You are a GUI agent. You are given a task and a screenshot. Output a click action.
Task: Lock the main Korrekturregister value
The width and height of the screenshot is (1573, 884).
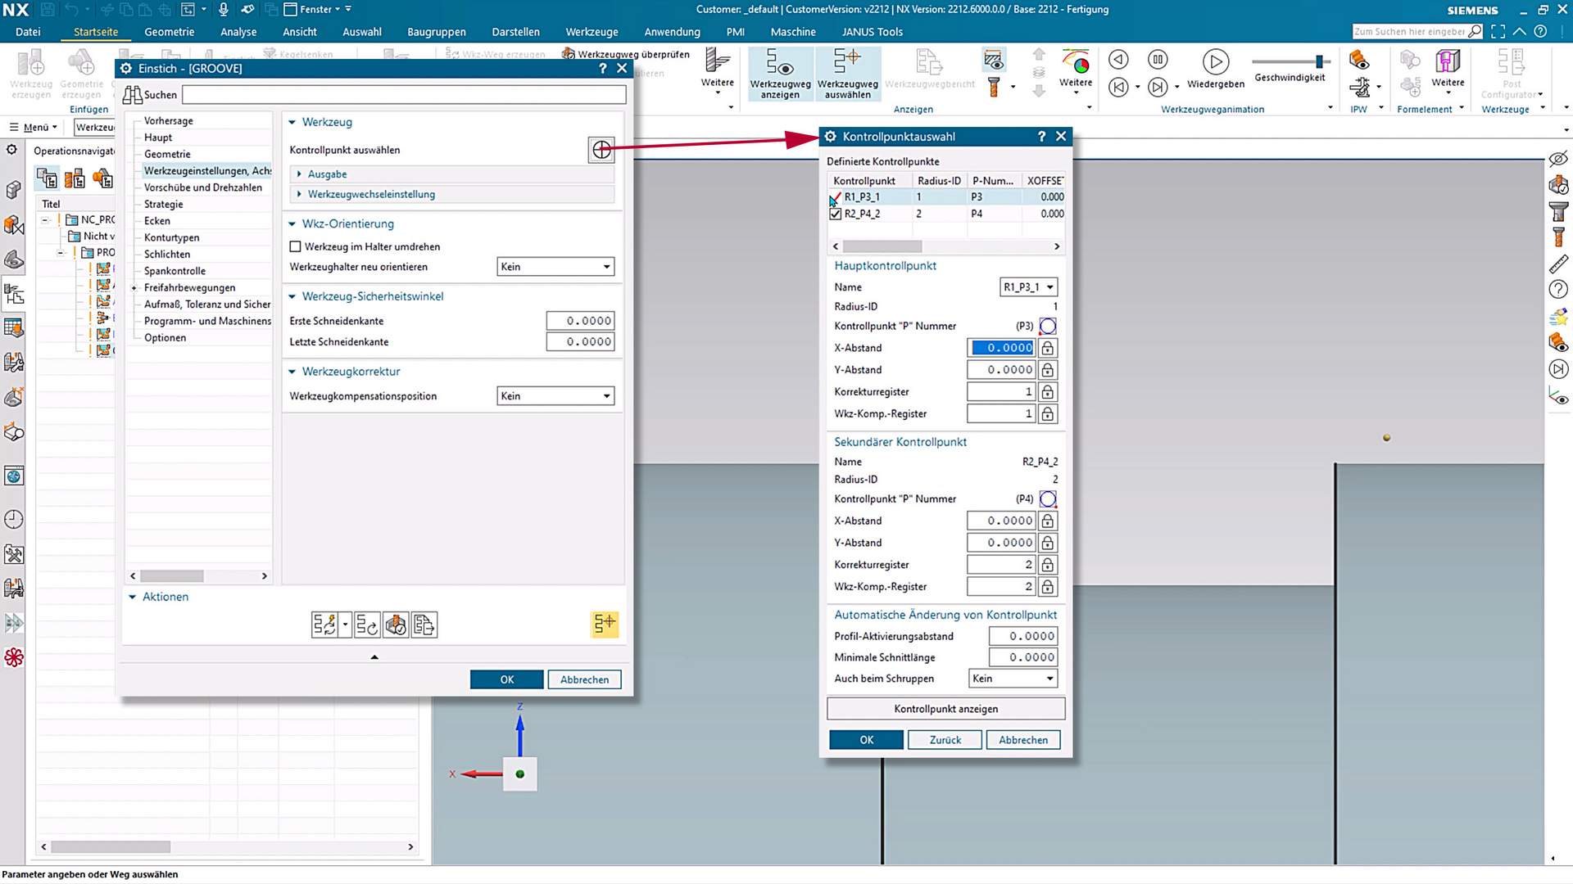pos(1047,392)
